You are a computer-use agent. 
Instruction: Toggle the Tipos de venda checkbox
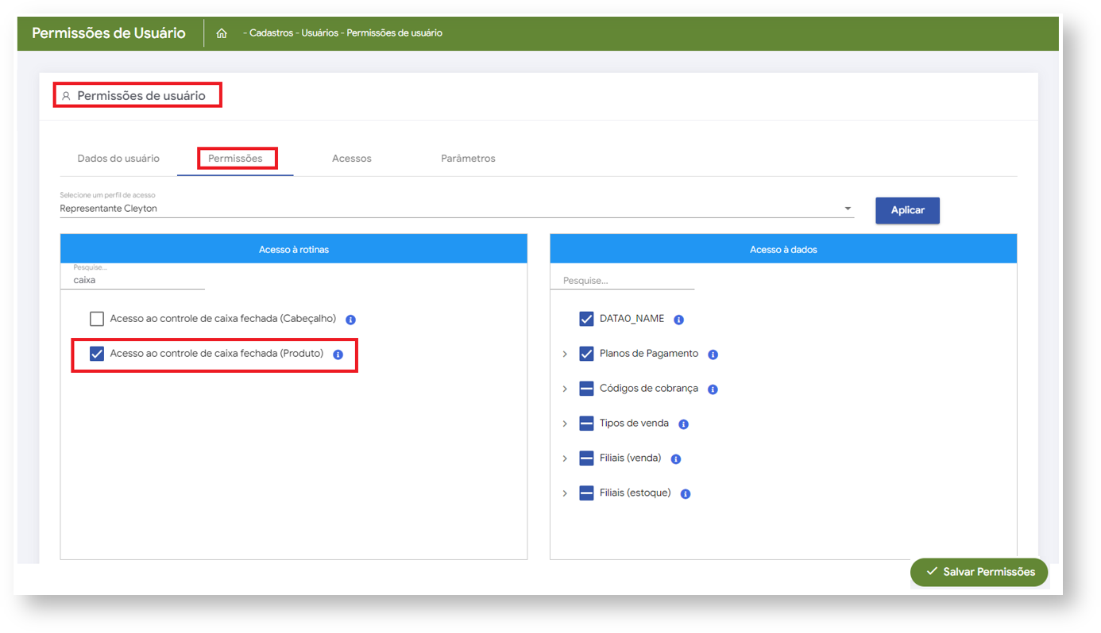click(x=586, y=424)
